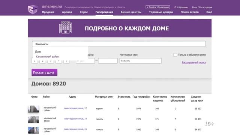Click the GIPERNN.RU site title
The width and height of the screenshot is (240, 135).
52,7
